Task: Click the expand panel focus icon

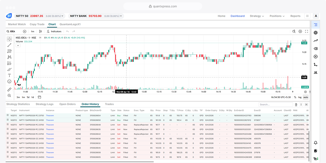Action: tap(306, 105)
